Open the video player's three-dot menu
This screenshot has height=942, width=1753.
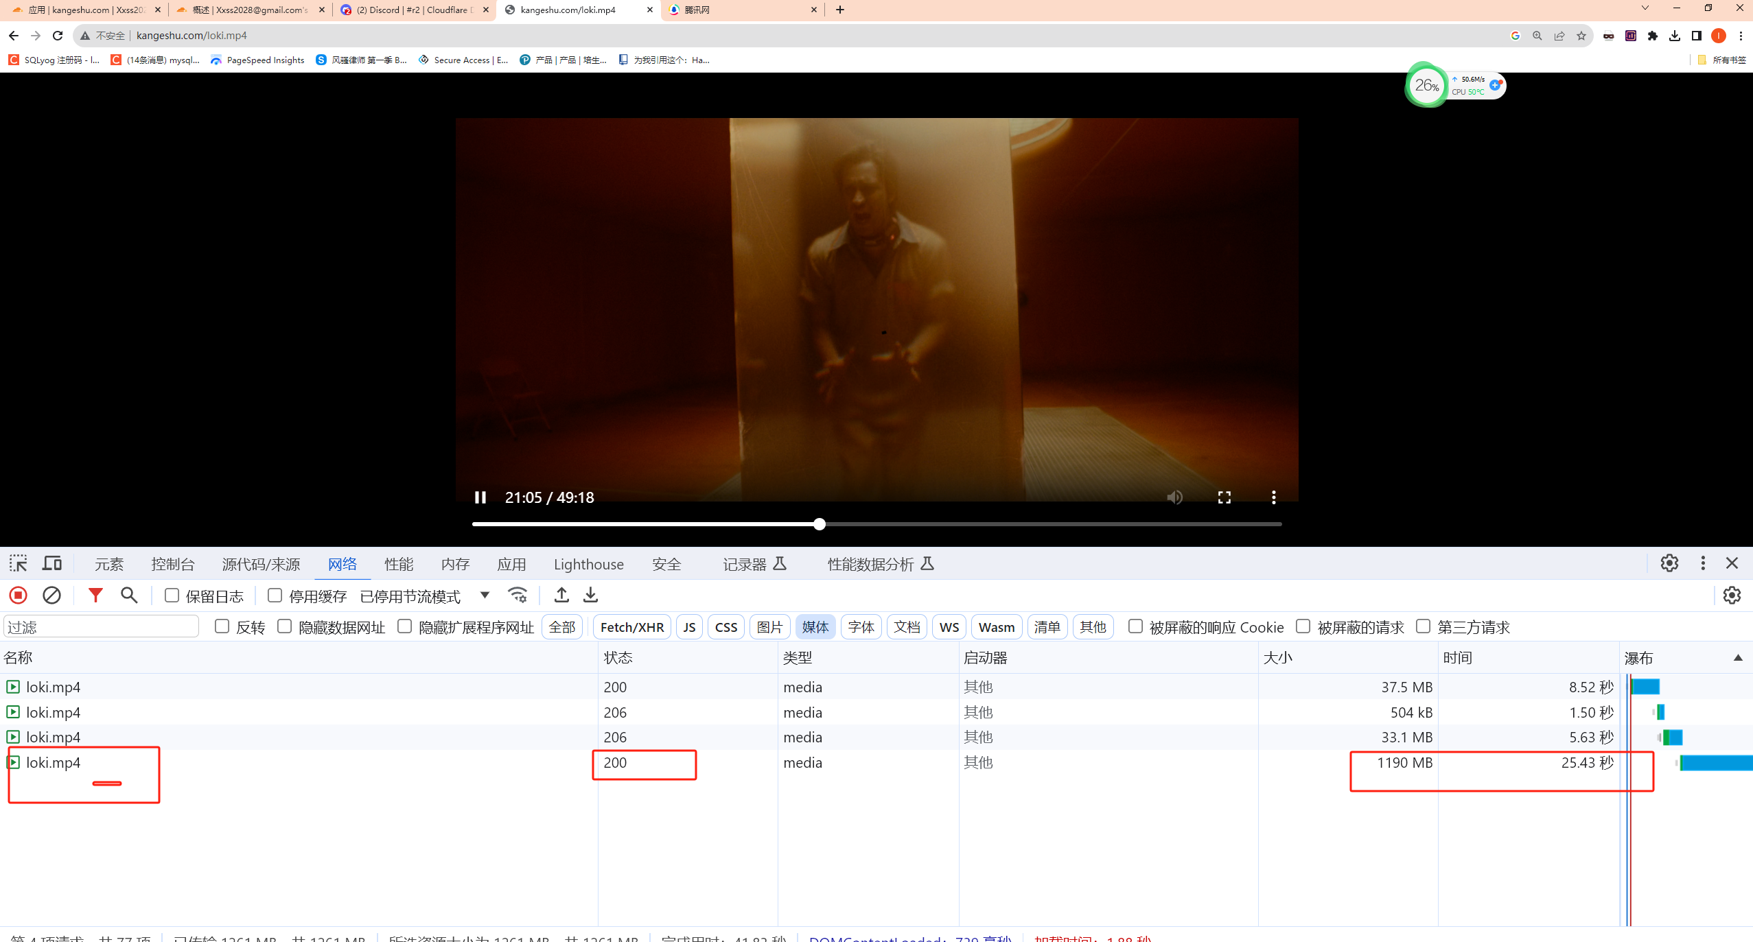click(1273, 497)
